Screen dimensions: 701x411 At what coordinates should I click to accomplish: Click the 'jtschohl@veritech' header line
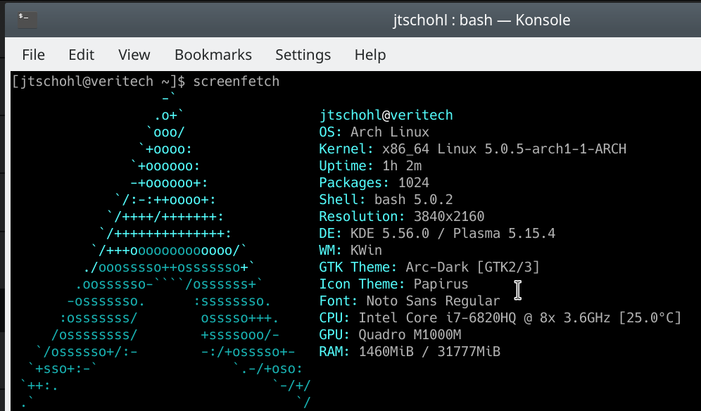386,115
